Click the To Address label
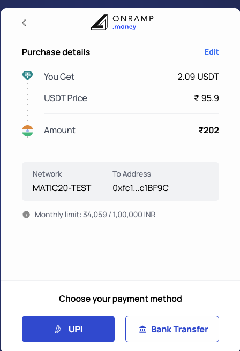The height and width of the screenshot is (351, 240). [x=132, y=174]
